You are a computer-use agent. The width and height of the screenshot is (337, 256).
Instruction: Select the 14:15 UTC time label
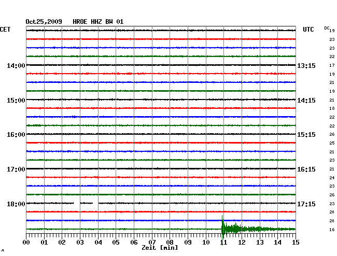point(306,101)
